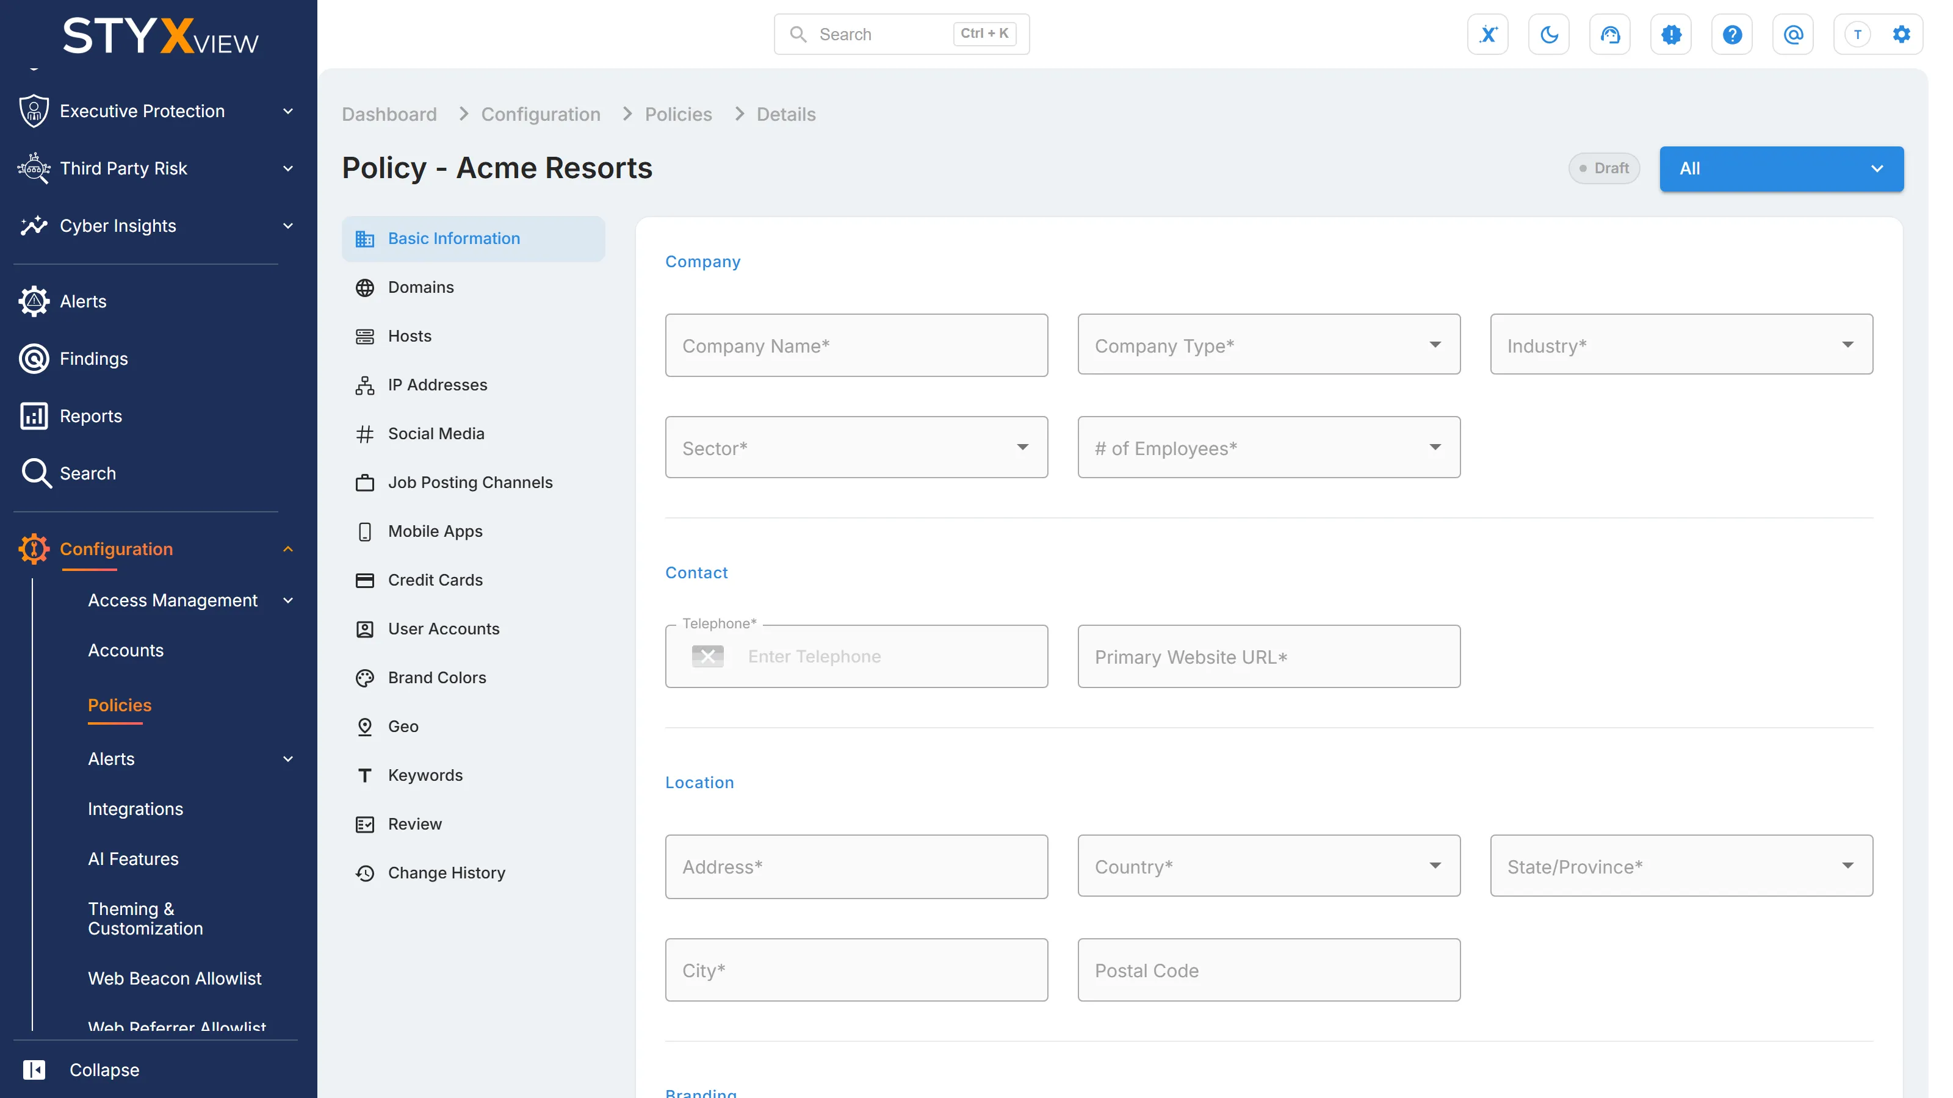1953x1098 pixels.
Task: Click the Postal Code field
Action: 1268,970
